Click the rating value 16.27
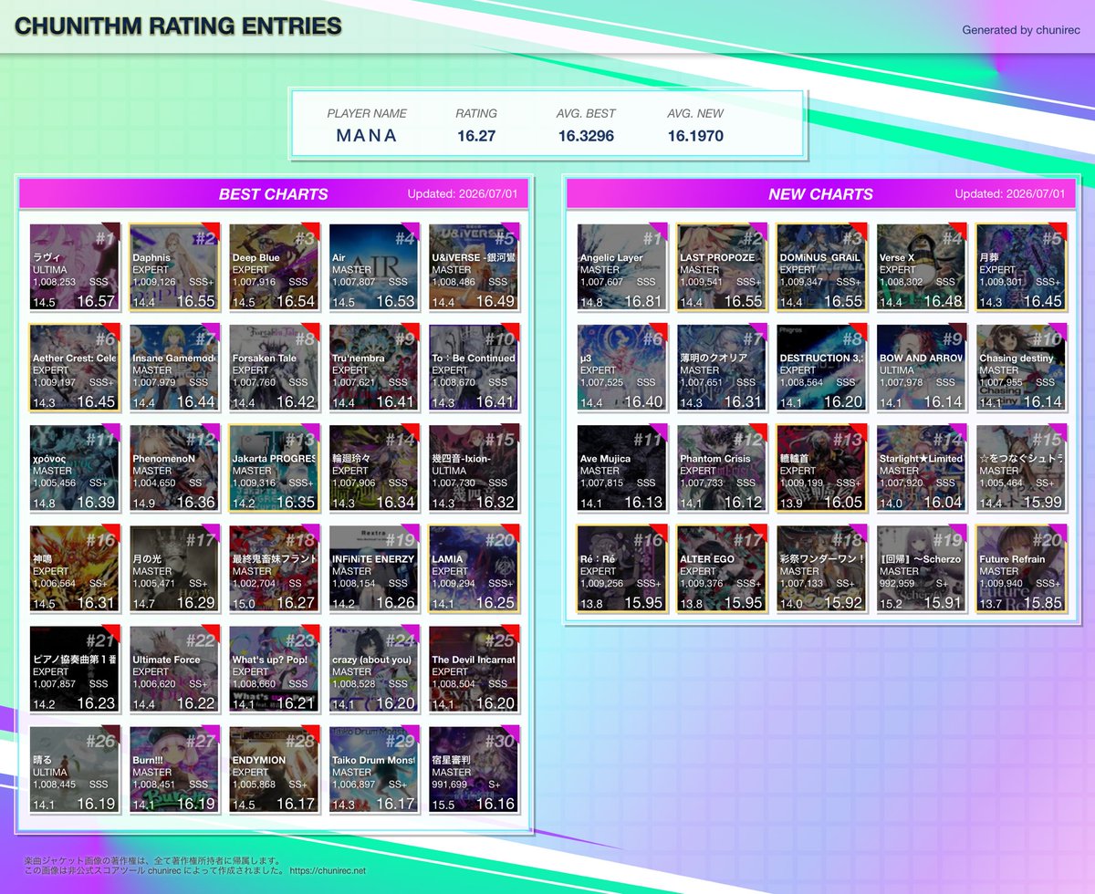The width and height of the screenshot is (1095, 894). [x=476, y=136]
